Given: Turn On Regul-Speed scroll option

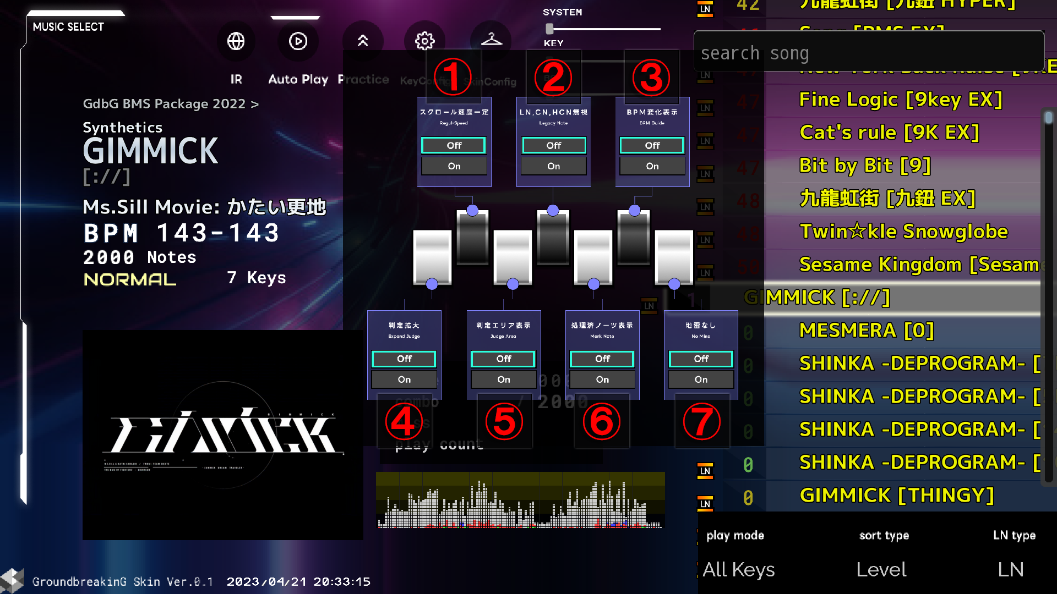Looking at the screenshot, I should 454,166.
